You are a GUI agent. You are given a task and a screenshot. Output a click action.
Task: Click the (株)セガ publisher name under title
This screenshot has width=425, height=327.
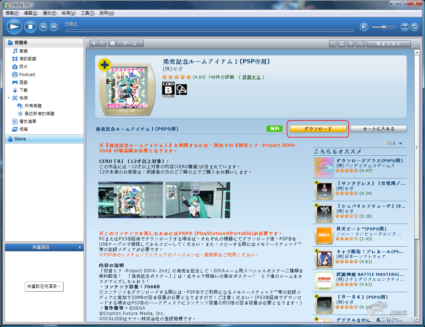(x=172, y=69)
